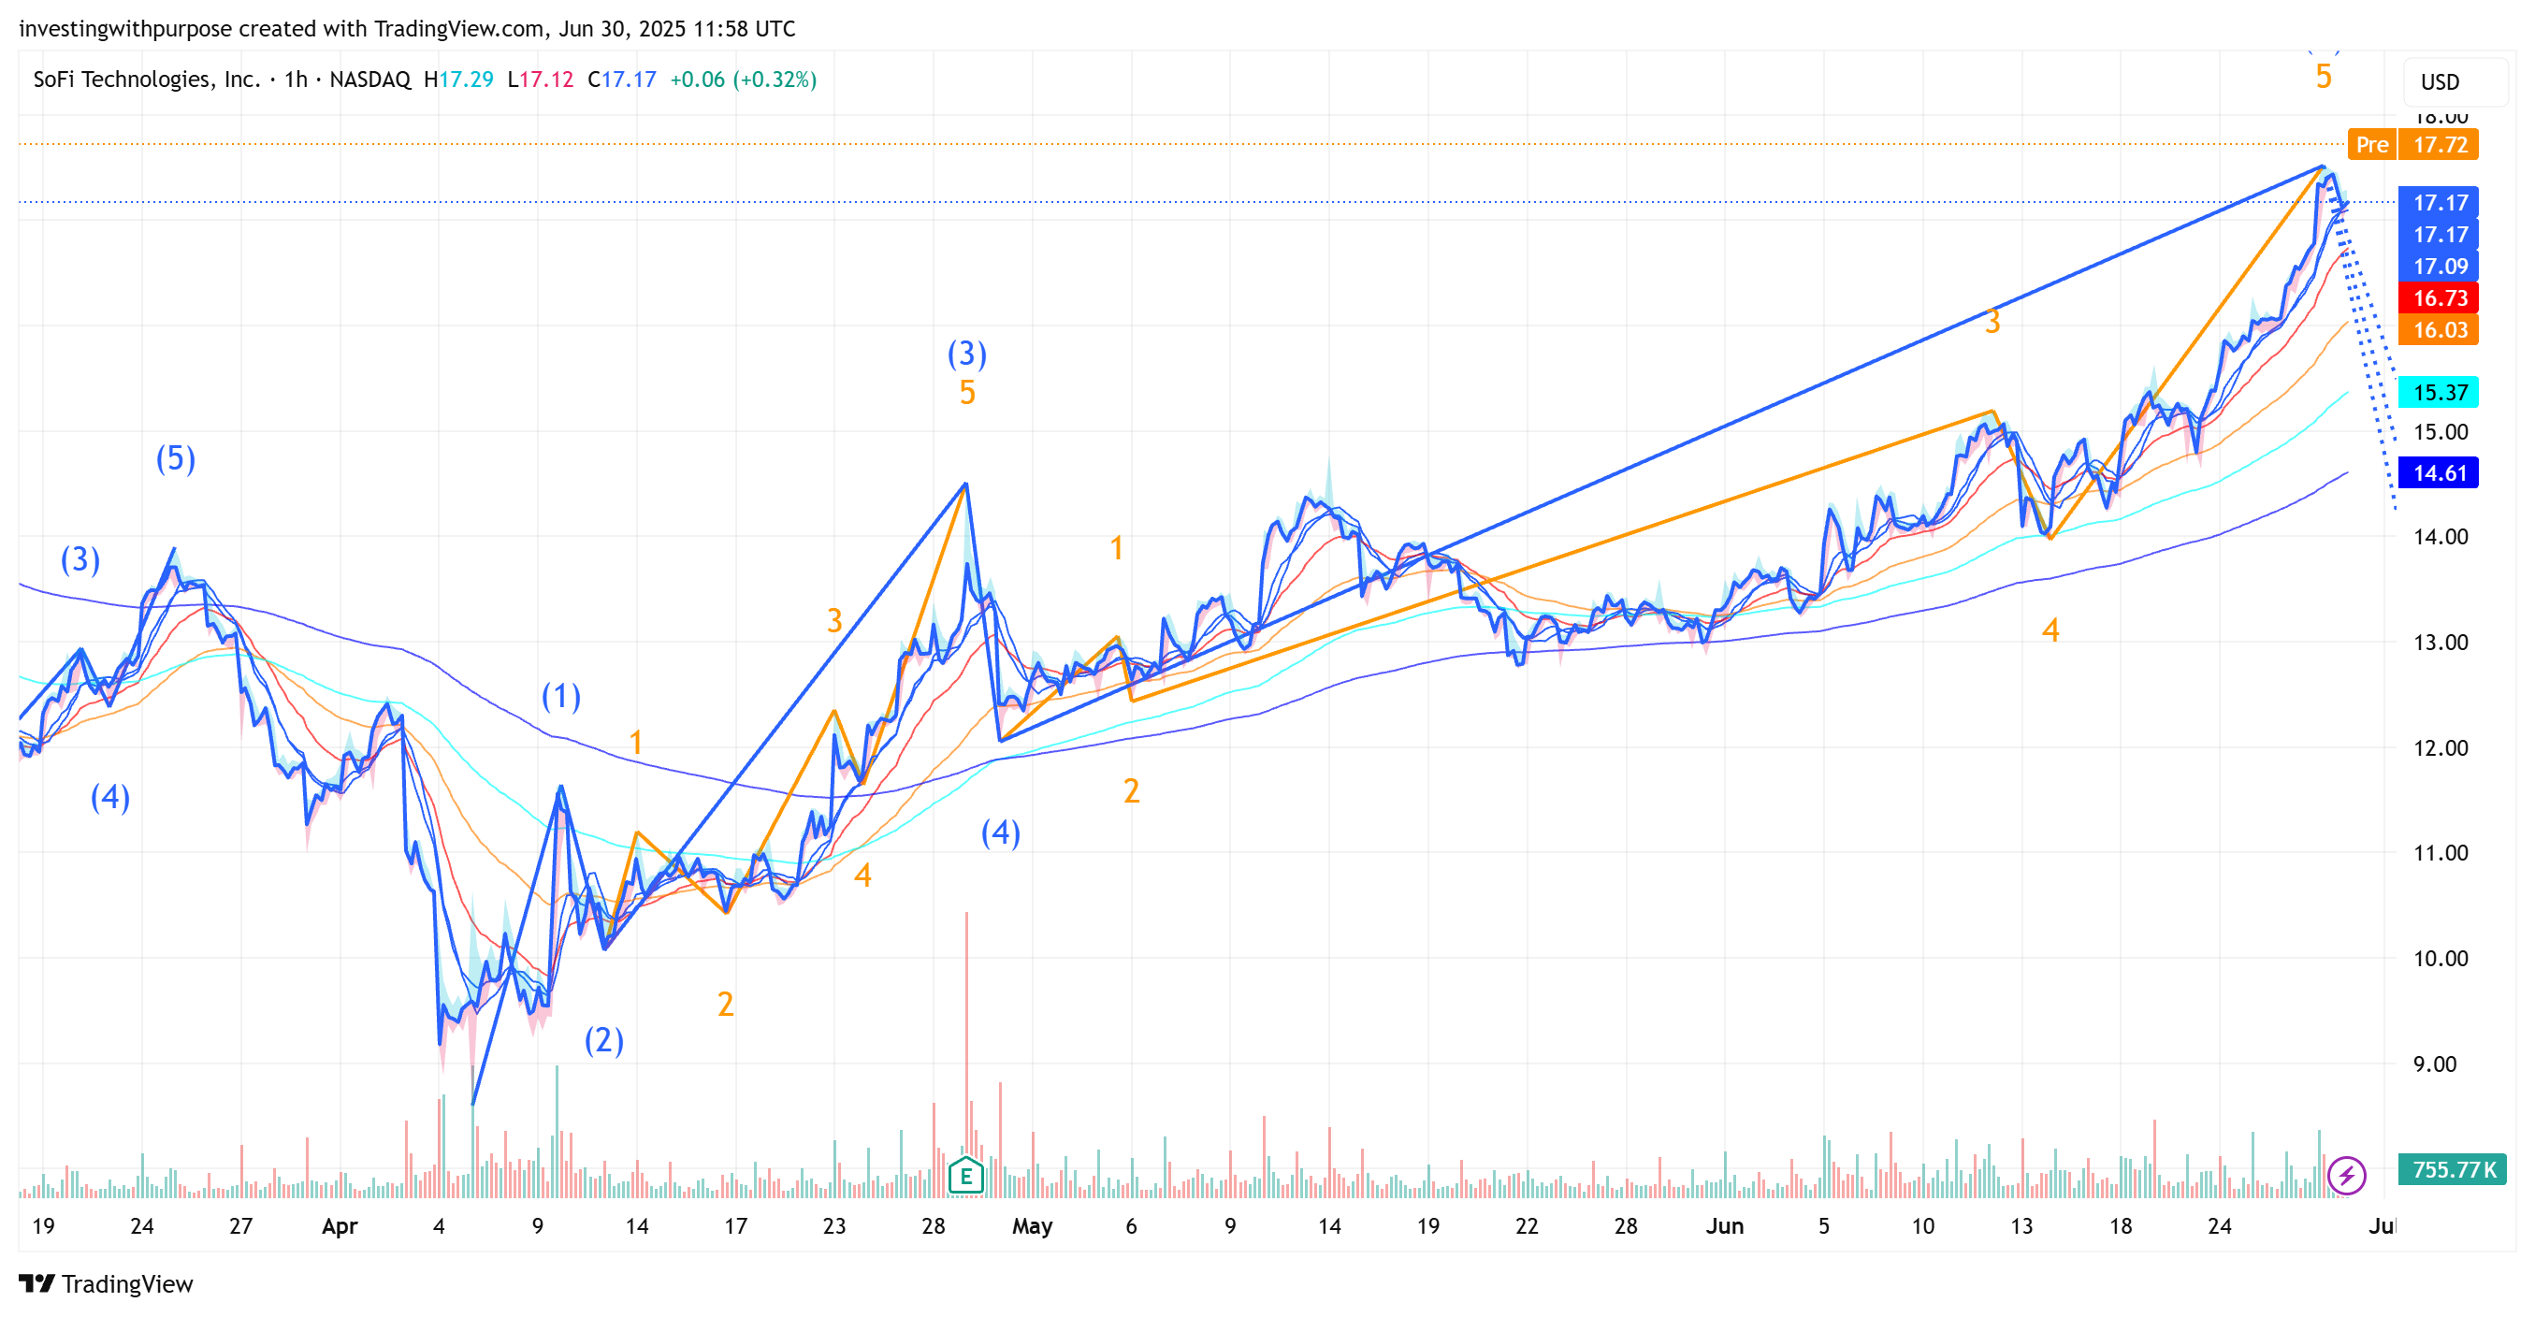This screenshot has height=1317, width=2535.
Task: Click the dark blue 14.61 price tag
Action: pyautogui.click(x=2439, y=473)
